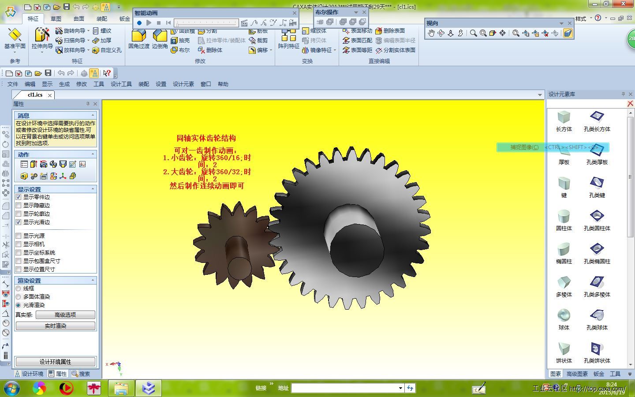Image resolution: width=635 pixels, height=397 pixels.
Task: Select 删除表面 delete face tool
Action: coord(390,30)
